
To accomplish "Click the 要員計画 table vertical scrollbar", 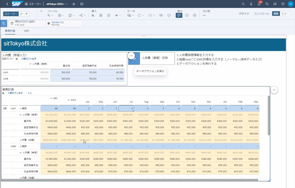I will (269, 115).
